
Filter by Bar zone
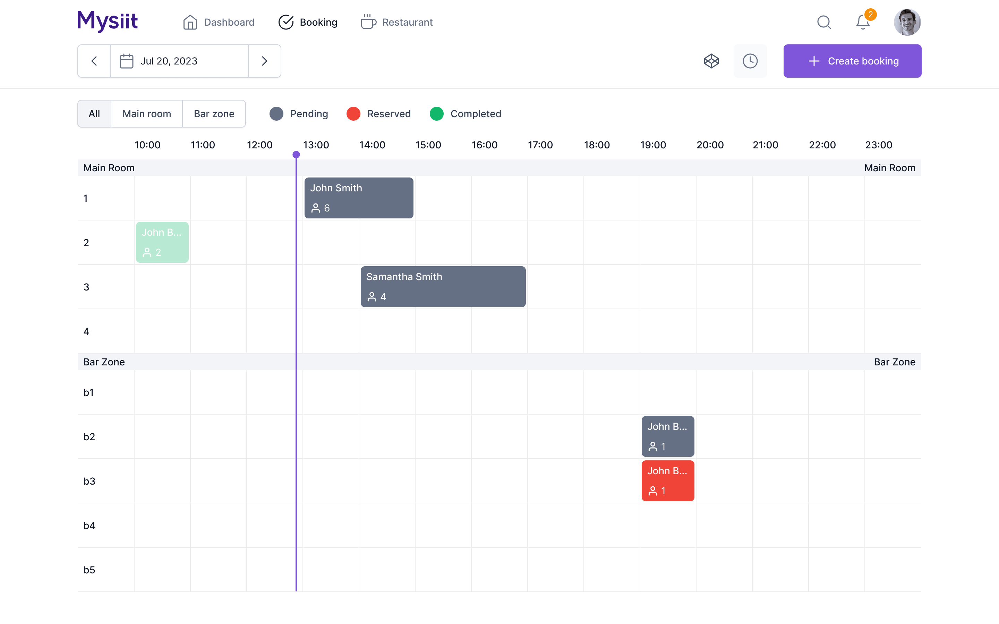[x=214, y=113]
